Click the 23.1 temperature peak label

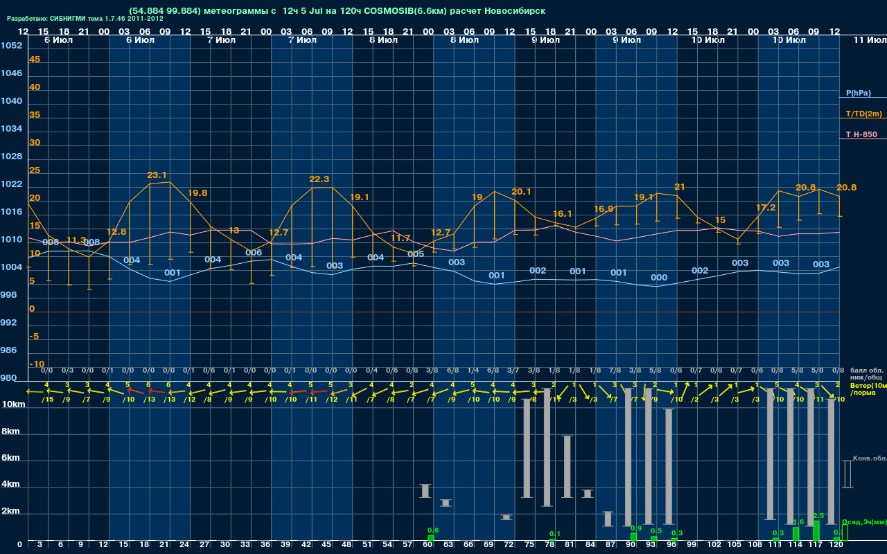point(157,175)
